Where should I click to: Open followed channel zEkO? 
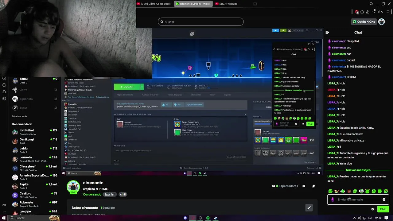tap(34, 108)
